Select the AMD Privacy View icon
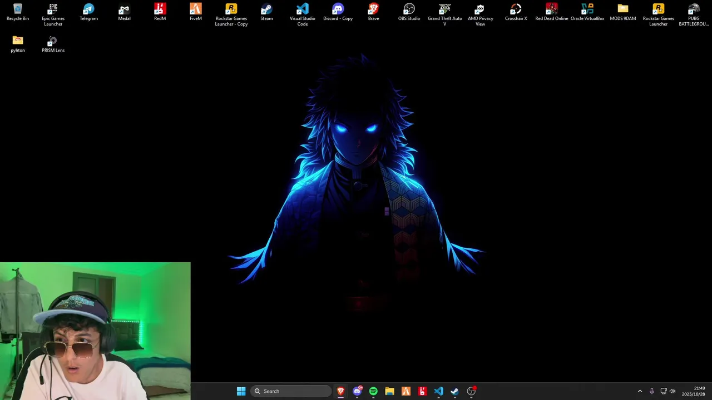Screen dimensions: 712x400 pos(481,14)
